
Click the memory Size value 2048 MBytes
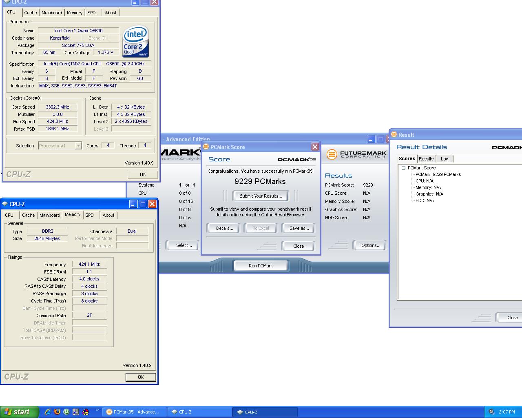coord(47,238)
